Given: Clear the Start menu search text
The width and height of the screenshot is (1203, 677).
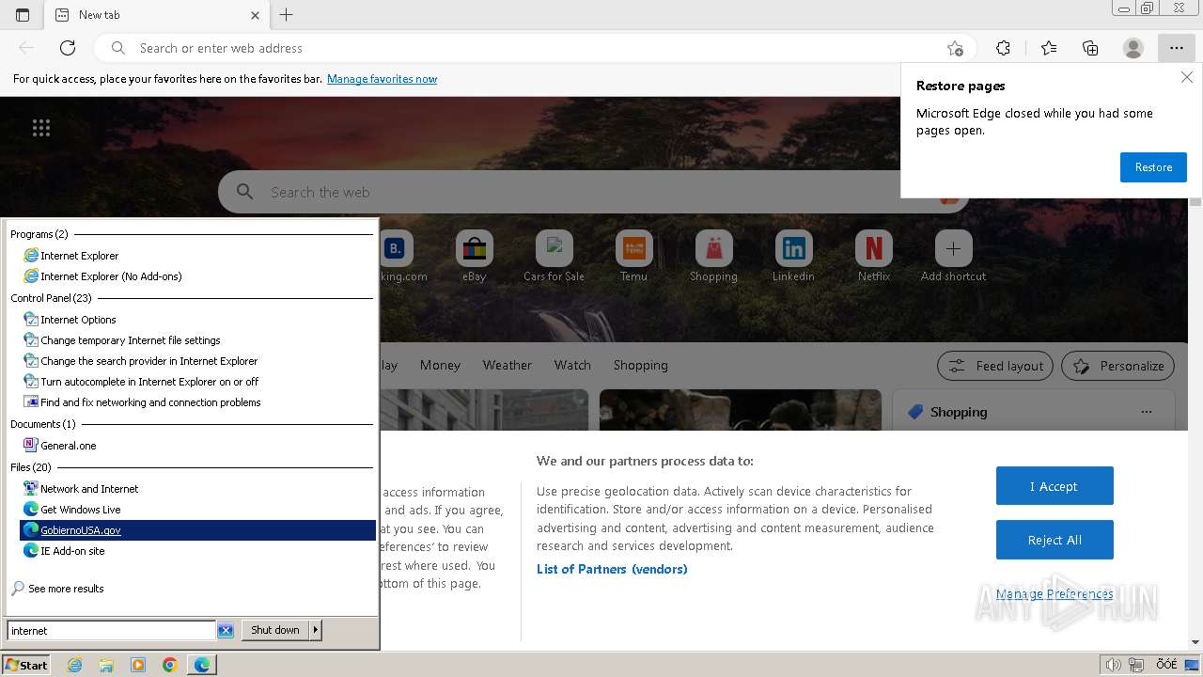Looking at the screenshot, I should (x=226, y=631).
